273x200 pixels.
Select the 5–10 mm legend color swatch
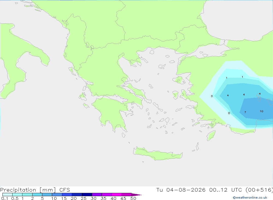coord(47,195)
